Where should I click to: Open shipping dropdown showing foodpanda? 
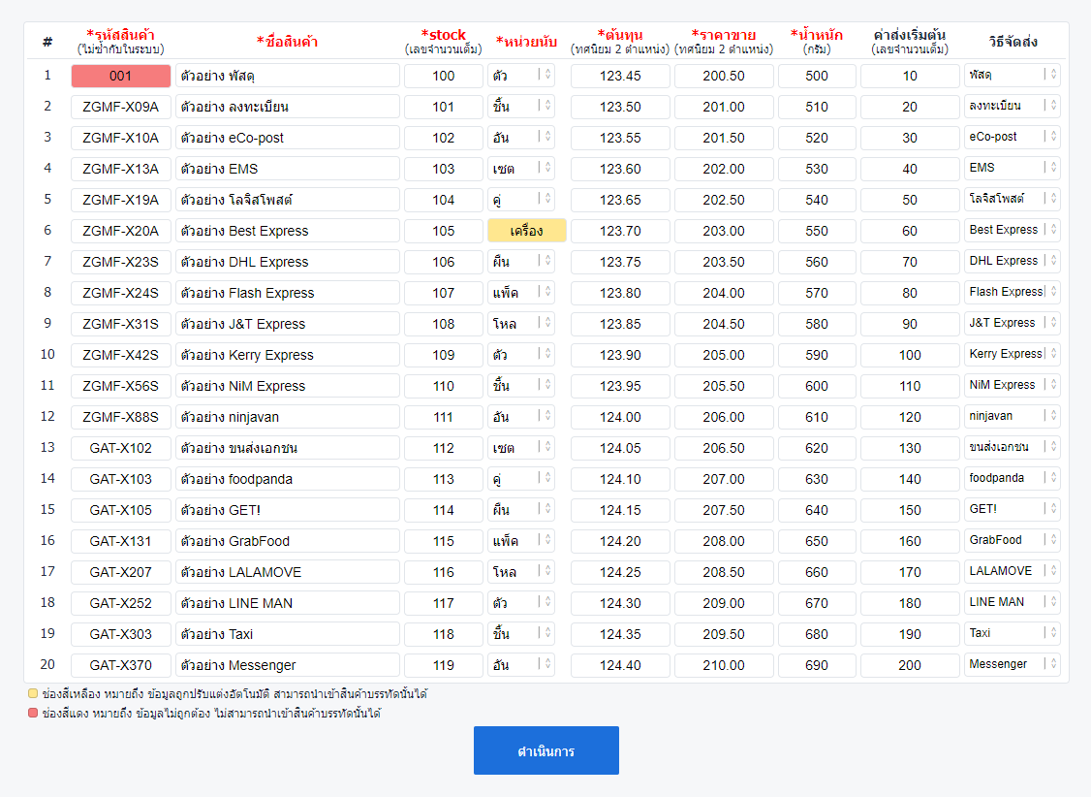(x=1012, y=479)
